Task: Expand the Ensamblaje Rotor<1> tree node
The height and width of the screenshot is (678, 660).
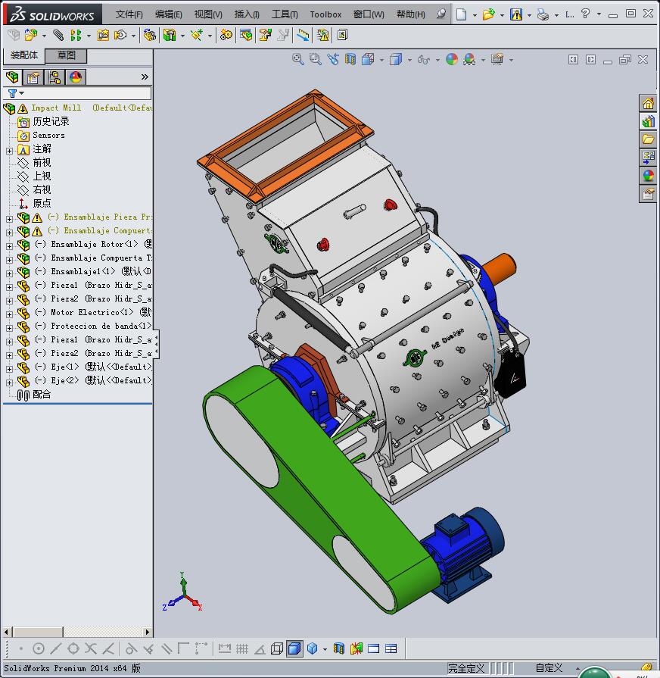Action: (x=9, y=245)
